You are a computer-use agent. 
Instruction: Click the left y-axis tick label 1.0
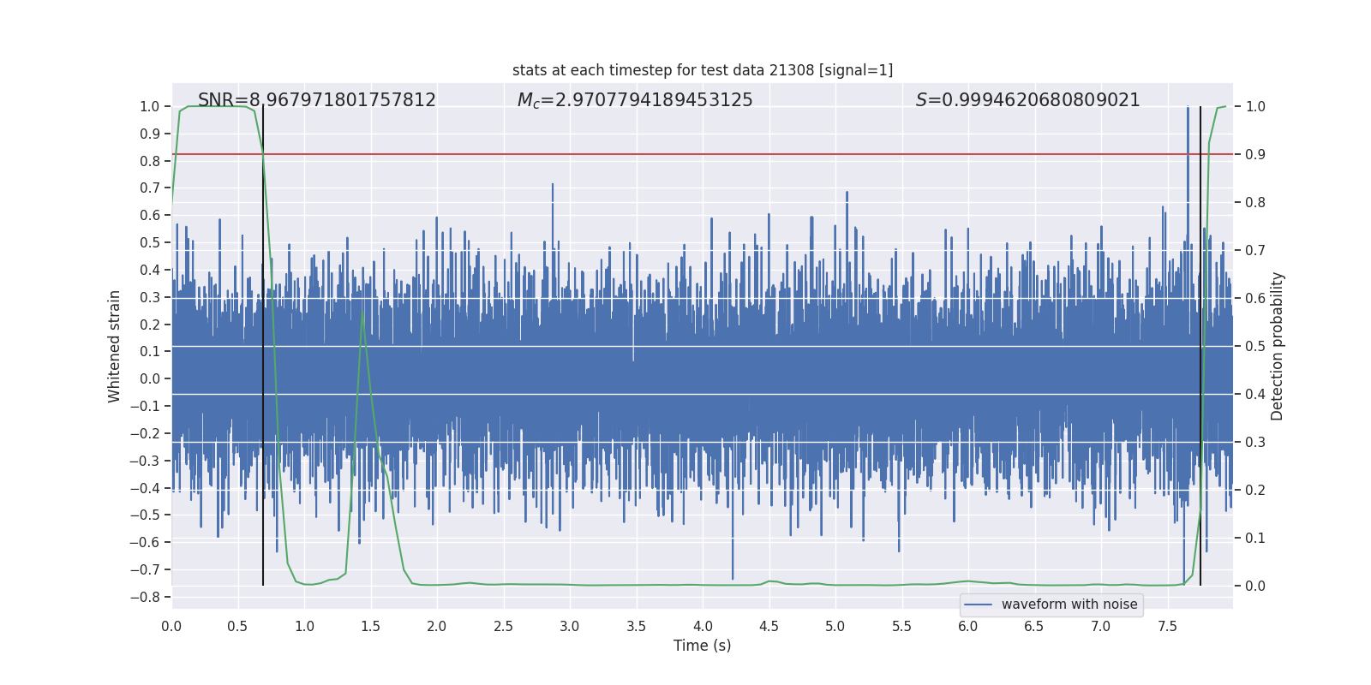click(x=150, y=107)
